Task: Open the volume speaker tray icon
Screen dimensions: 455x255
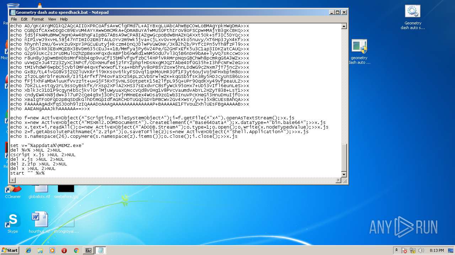Action: (x=421, y=250)
